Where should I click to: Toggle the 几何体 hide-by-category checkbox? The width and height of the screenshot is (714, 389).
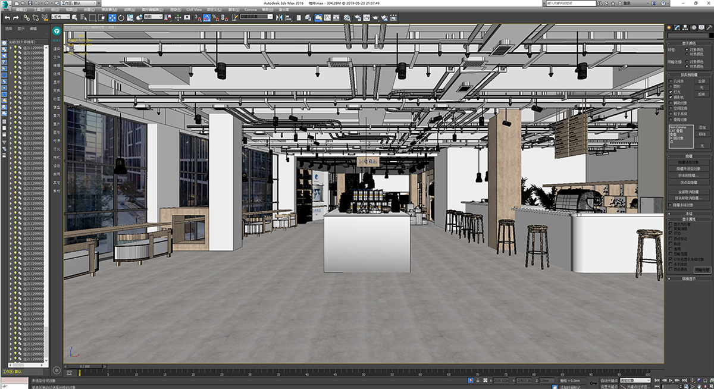pos(671,81)
